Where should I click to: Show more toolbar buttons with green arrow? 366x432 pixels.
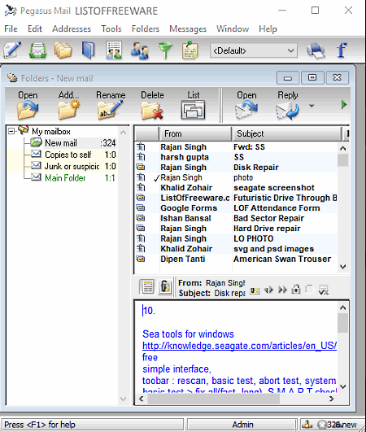click(344, 105)
